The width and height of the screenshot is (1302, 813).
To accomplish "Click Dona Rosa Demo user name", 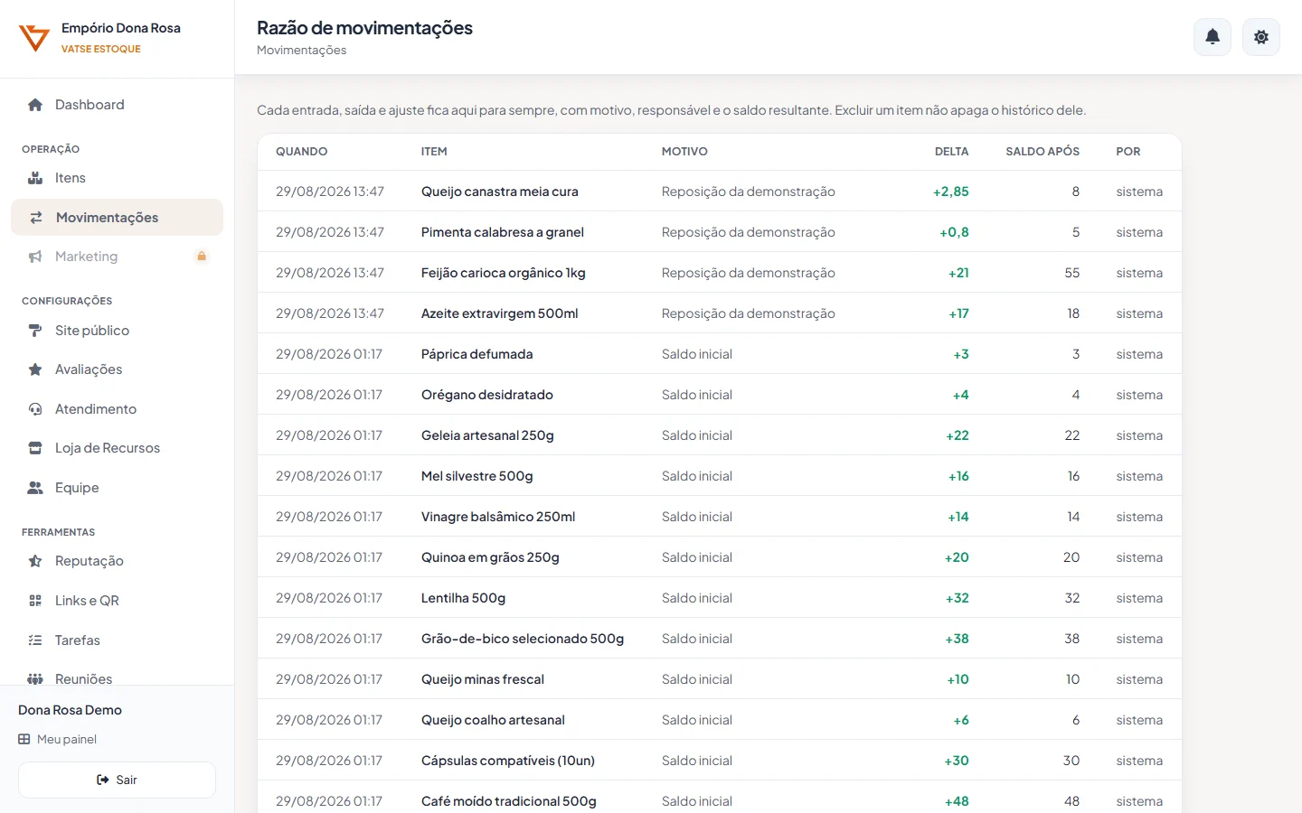I will pos(70,710).
